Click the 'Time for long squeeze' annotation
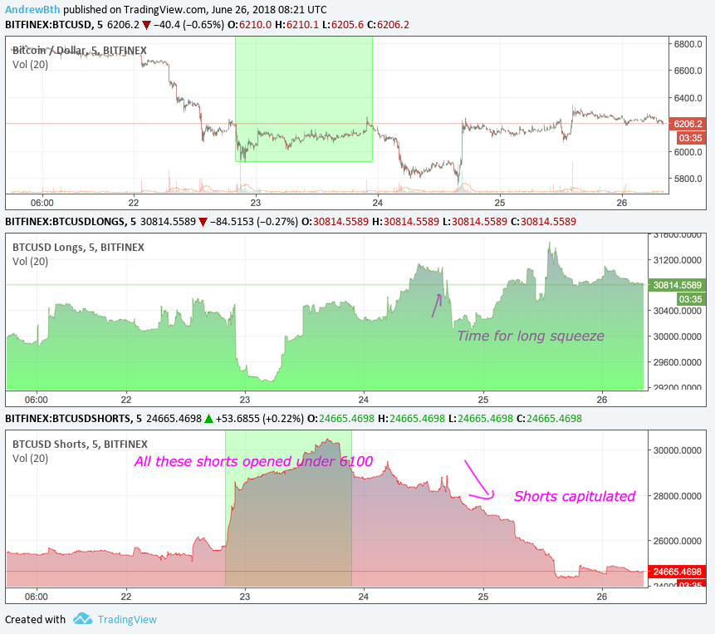The width and height of the screenshot is (715, 634). (x=531, y=337)
